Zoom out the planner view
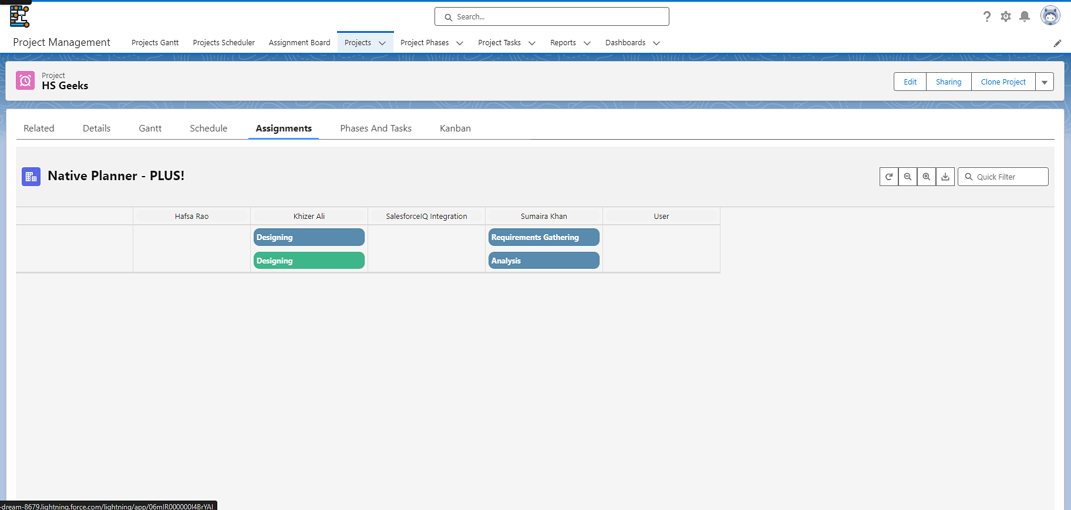This screenshot has width=1071, height=510. (908, 177)
